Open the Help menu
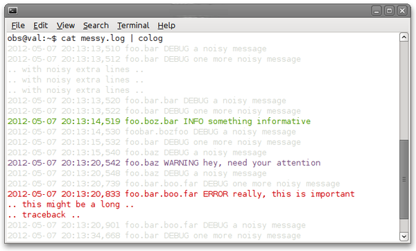The width and height of the screenshot is (416, 251). (x=166, y=26)
